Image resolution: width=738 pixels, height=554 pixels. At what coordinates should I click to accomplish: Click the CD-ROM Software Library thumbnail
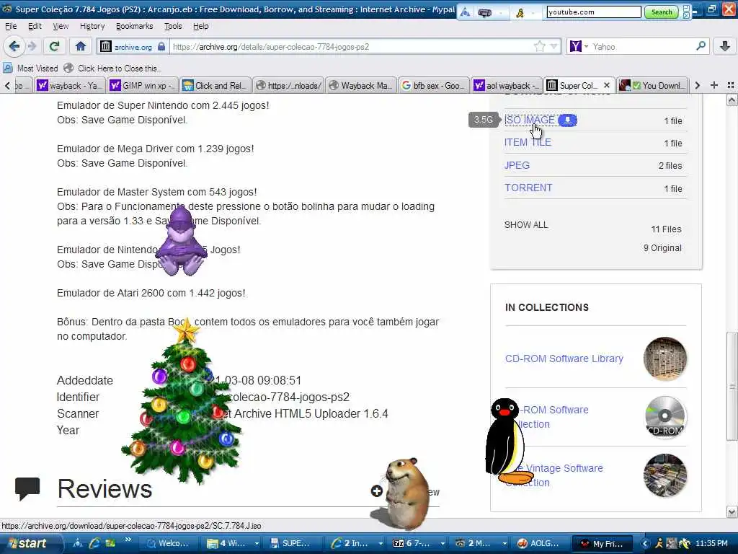click(x=665, y=359)
